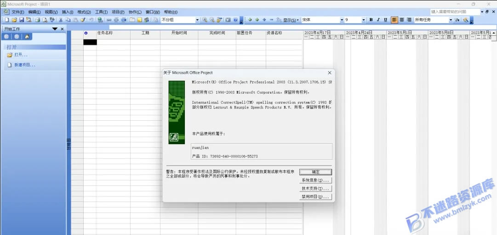Open Microsoft Project Help question icon
The image size is (497, 235).
tap(235, 20)
